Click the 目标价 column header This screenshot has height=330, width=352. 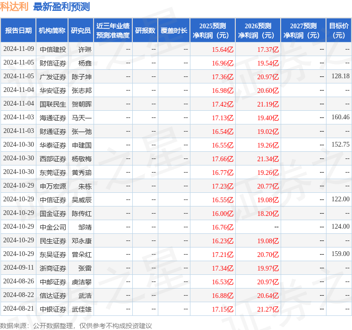click(339, 30)
